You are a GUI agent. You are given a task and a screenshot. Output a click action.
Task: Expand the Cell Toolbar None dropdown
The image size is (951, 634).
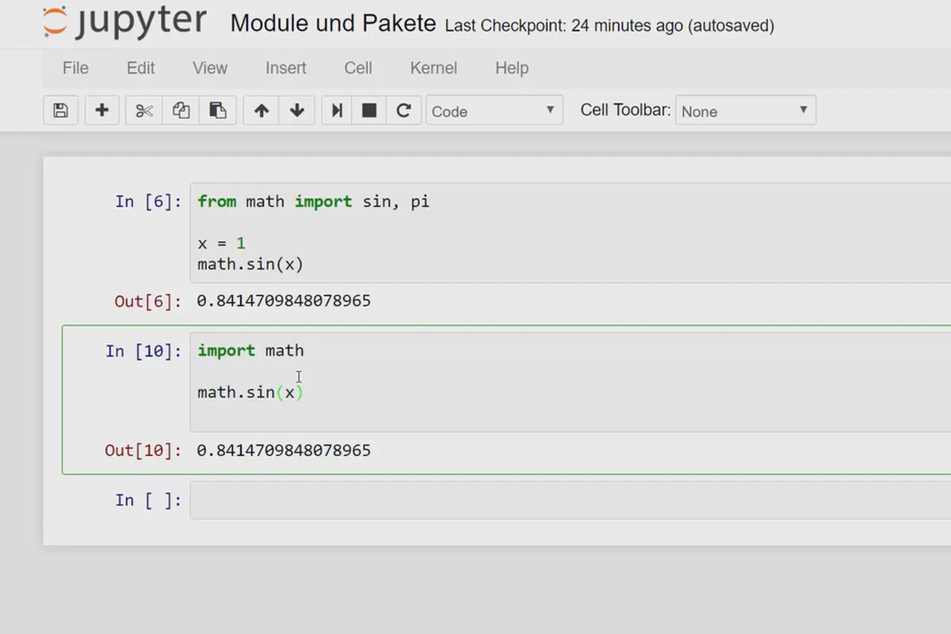click(745, 111)
